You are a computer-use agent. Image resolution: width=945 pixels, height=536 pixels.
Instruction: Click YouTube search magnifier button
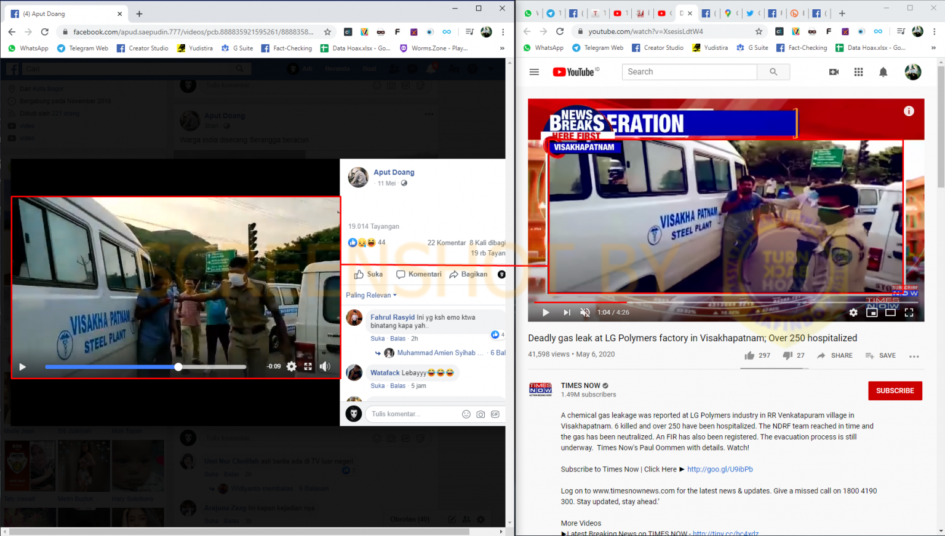(x=773, y=72)
